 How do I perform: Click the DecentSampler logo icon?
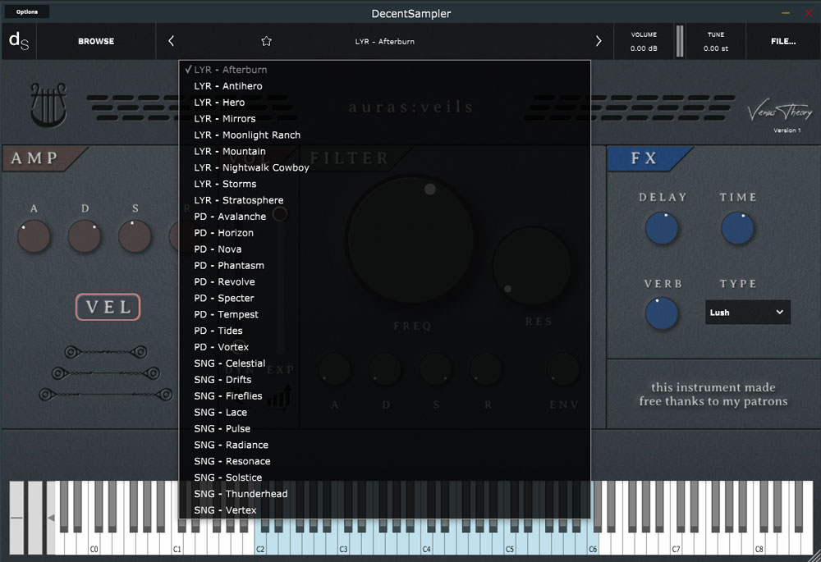[18, 41]
